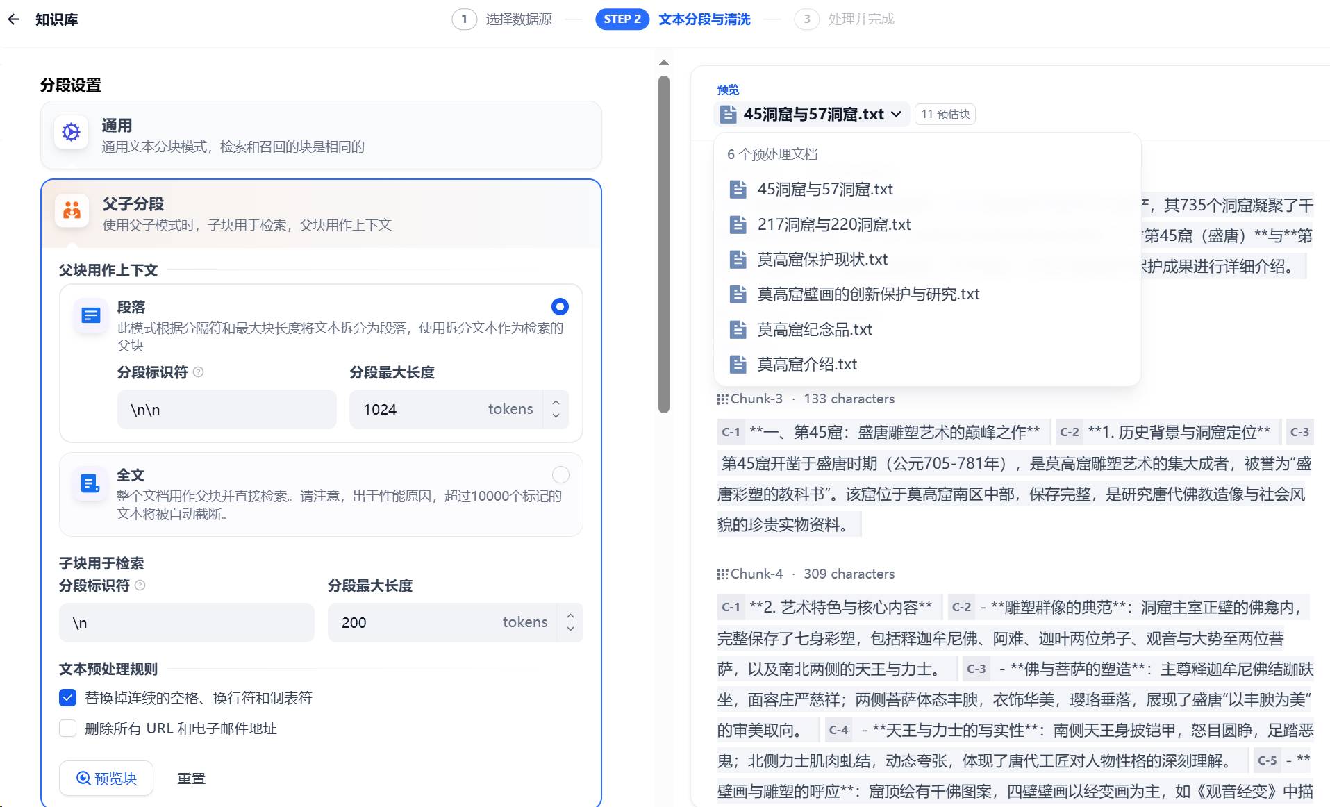The image size is (1330, 807).
Task: Click the back arrow next to 知识库
Action: 14,19
